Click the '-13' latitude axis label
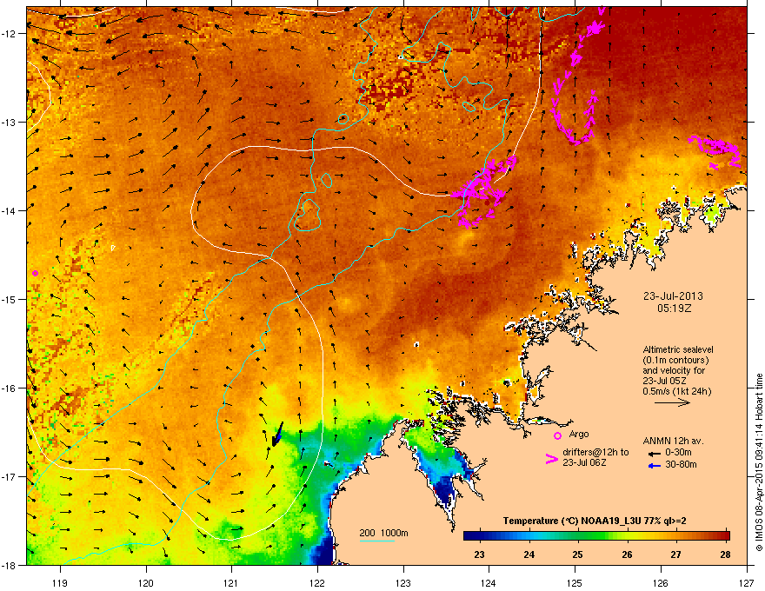 tap(9, 123)
